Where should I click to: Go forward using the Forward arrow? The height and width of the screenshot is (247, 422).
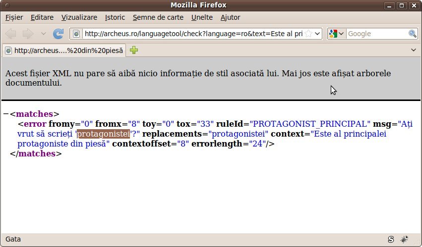click(28, 34)
